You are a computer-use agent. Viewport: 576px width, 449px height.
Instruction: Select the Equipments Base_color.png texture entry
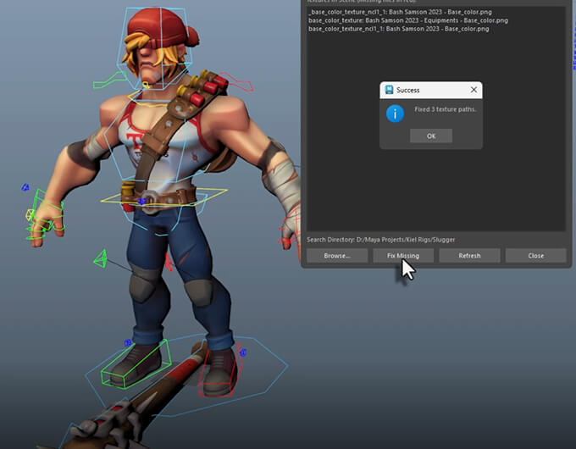[408, 20]
